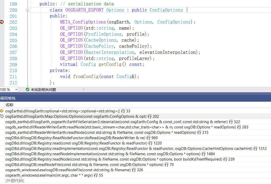Screen dimensions: 271x184
Task: Click the 名称 column header
Action: [9, 105]
